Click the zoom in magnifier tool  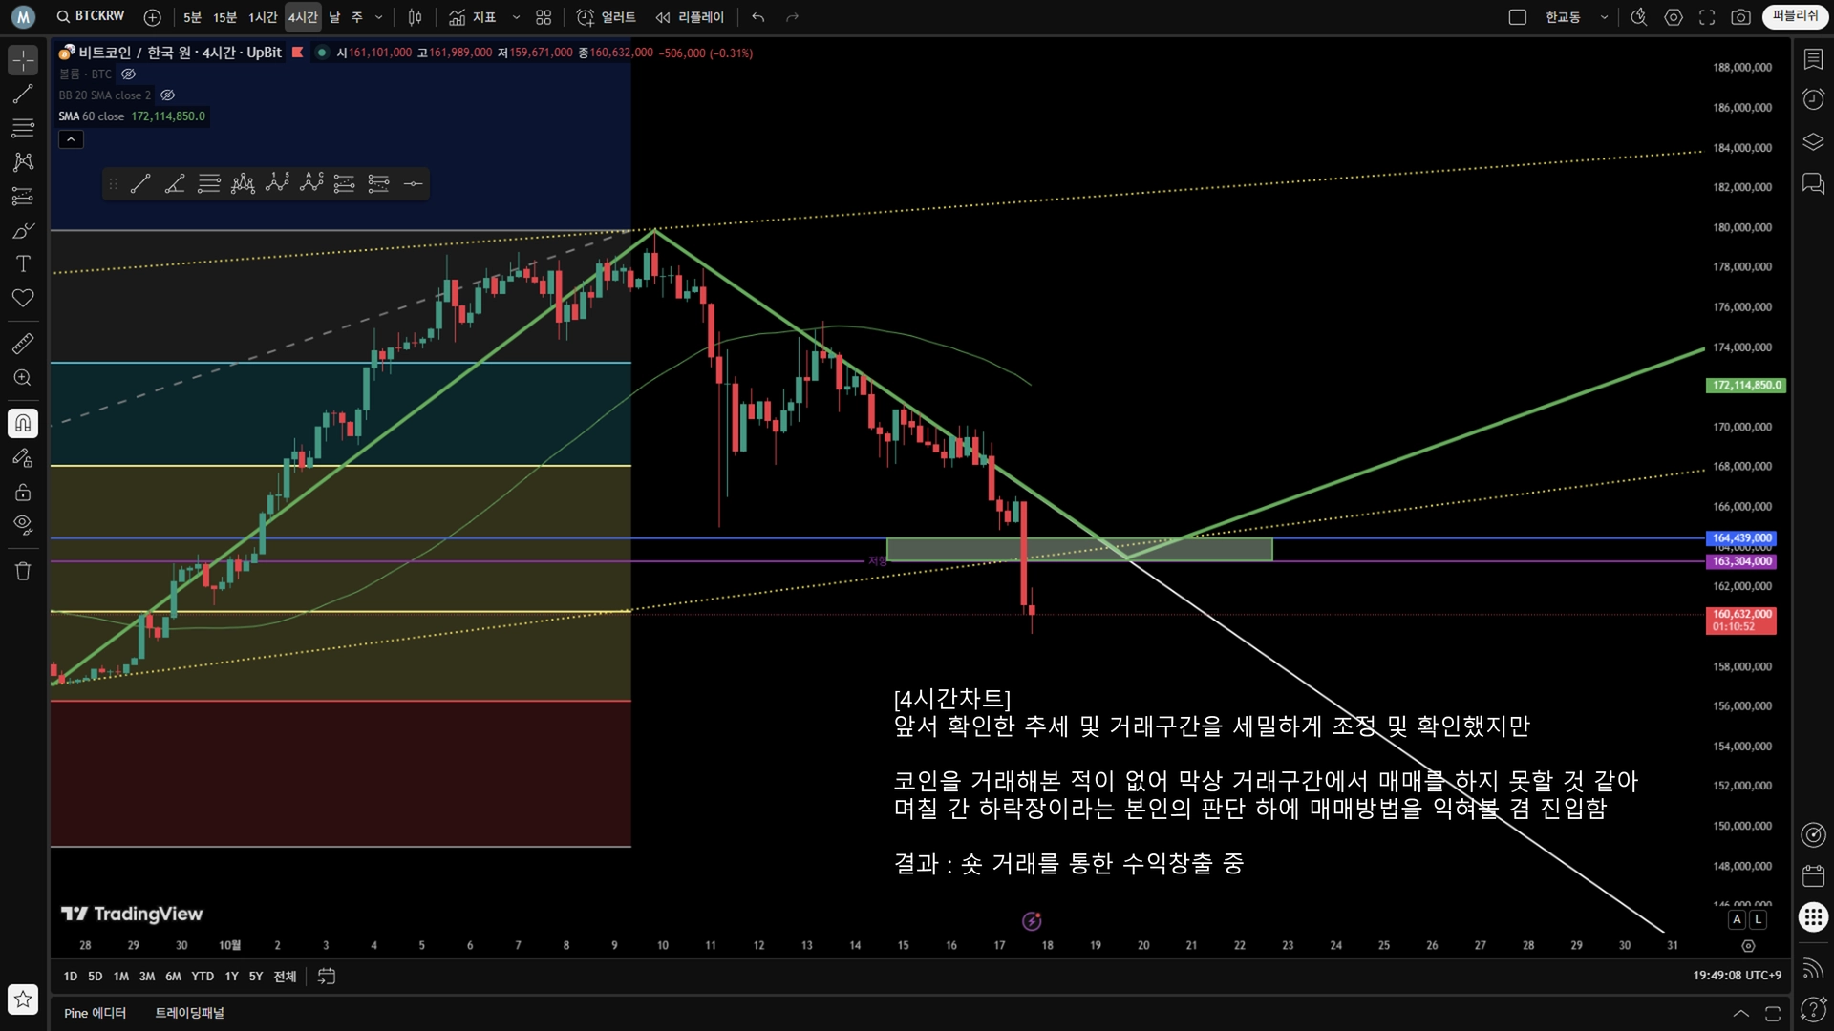point(23,378)
